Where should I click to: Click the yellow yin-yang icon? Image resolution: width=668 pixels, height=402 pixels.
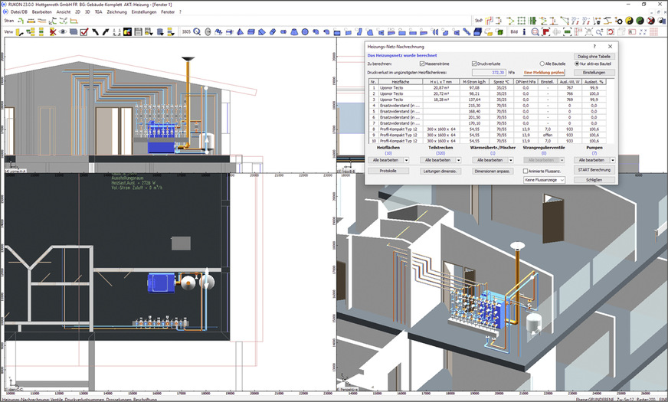tap(629, 21)
